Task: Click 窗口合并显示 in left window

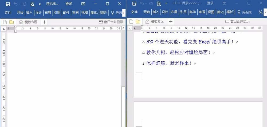Action: pos(111,22)
